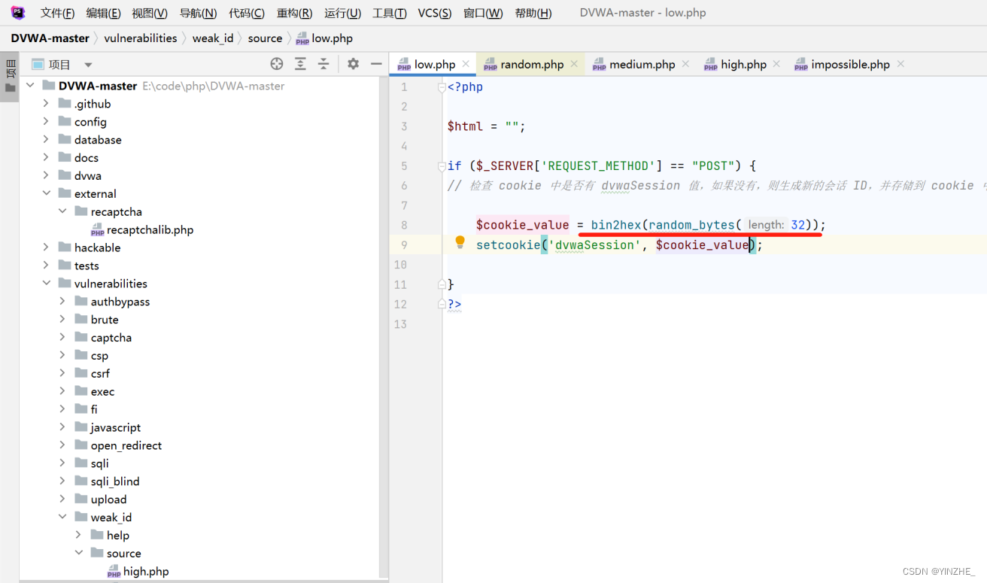Select the authbypass folder
This screenshot has height=583, width=987.
(x=120, y=302)
